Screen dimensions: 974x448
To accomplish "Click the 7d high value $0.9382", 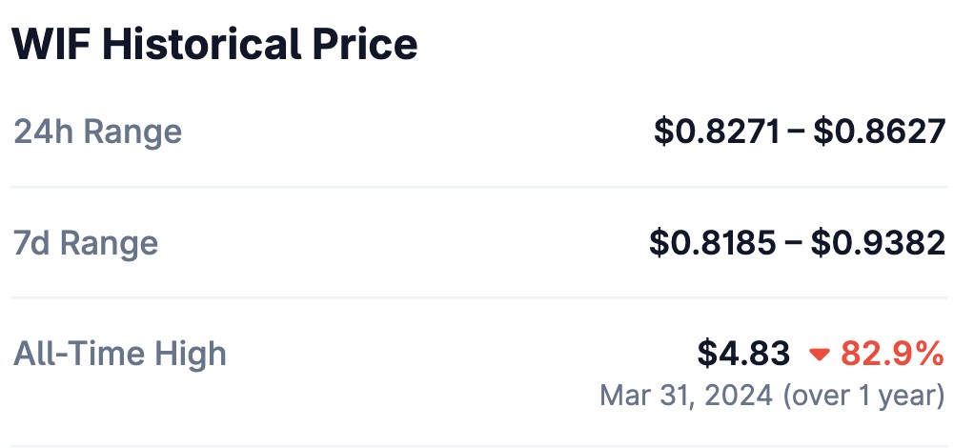I will pos(878,243).
